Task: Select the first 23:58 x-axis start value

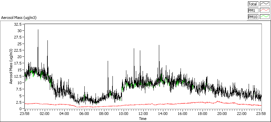Action: [x=25, y=114]
